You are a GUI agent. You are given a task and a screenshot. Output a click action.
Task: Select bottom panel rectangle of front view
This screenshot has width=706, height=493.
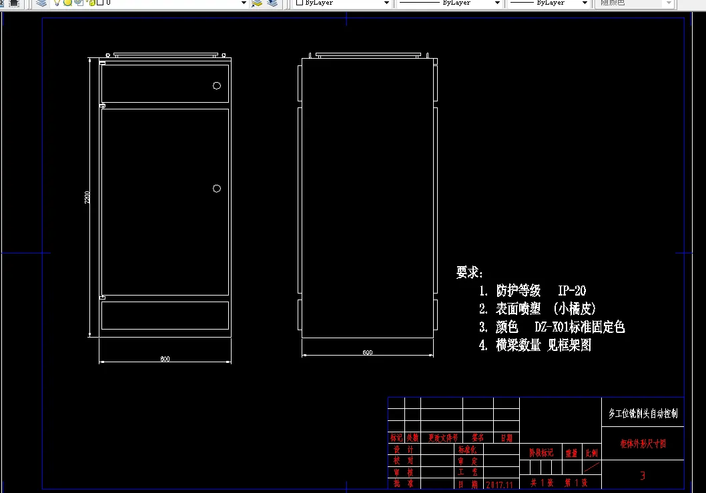coord(165,316)
